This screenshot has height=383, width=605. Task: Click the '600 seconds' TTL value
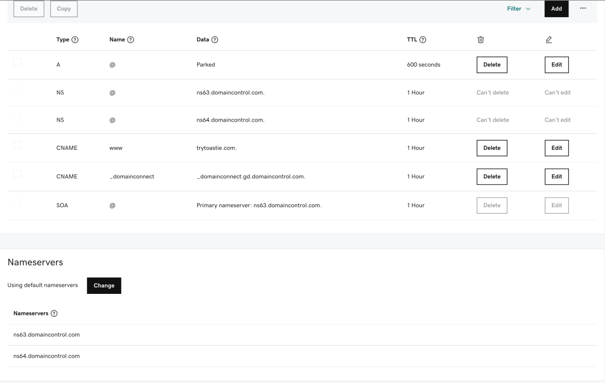pyautogui.click(x=423, y=65)
